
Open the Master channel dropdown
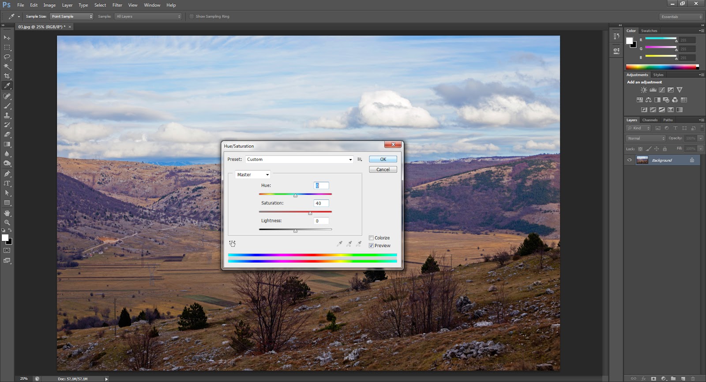[253, 175]
